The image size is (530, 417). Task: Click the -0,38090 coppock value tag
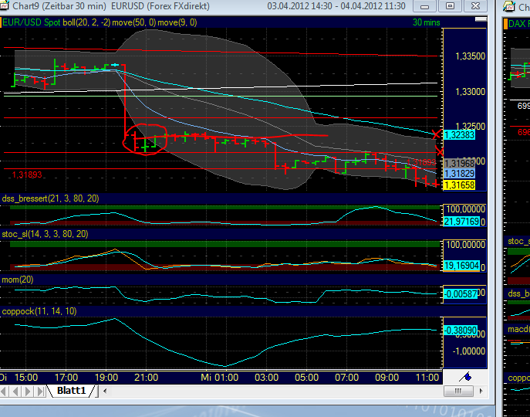pos(461,330)
